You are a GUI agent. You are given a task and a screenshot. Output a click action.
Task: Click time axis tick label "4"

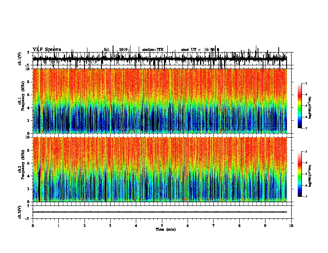(x=136, y=226)
